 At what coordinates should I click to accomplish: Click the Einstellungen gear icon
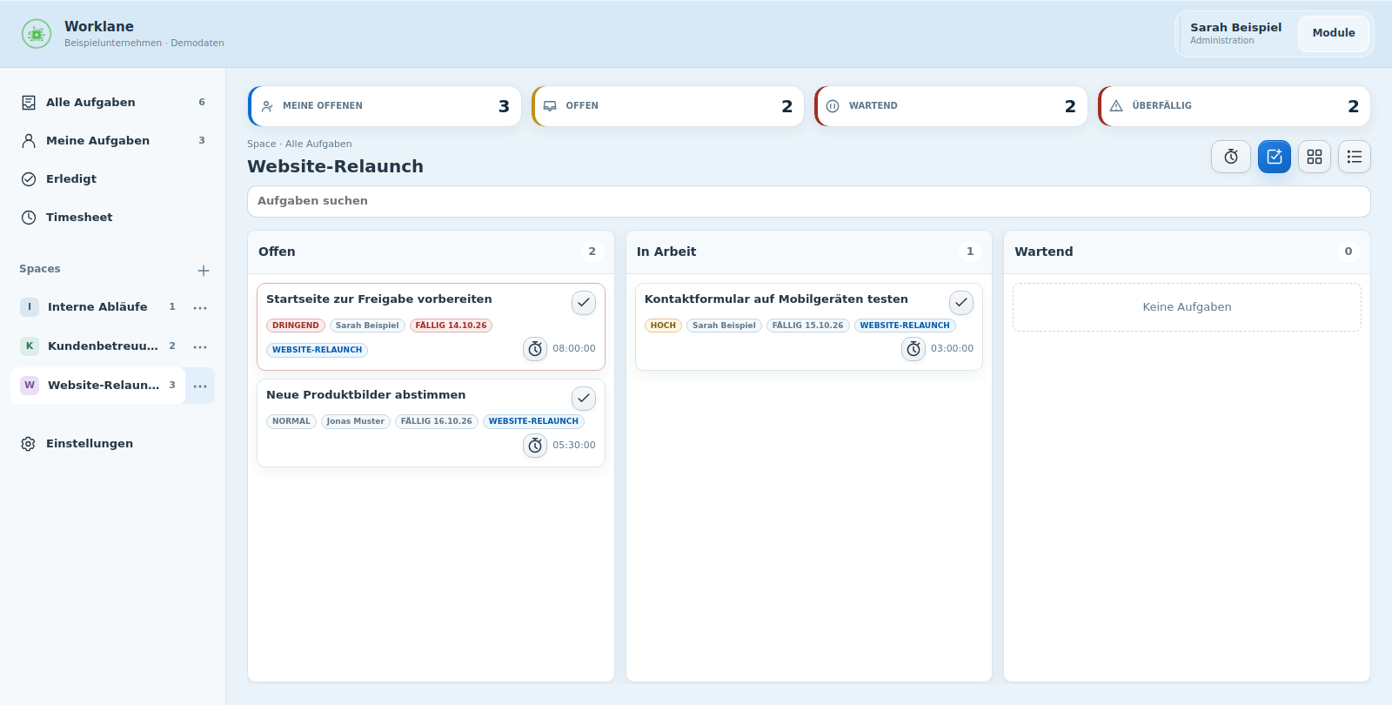pyautogui.click(x=29, y=444)
